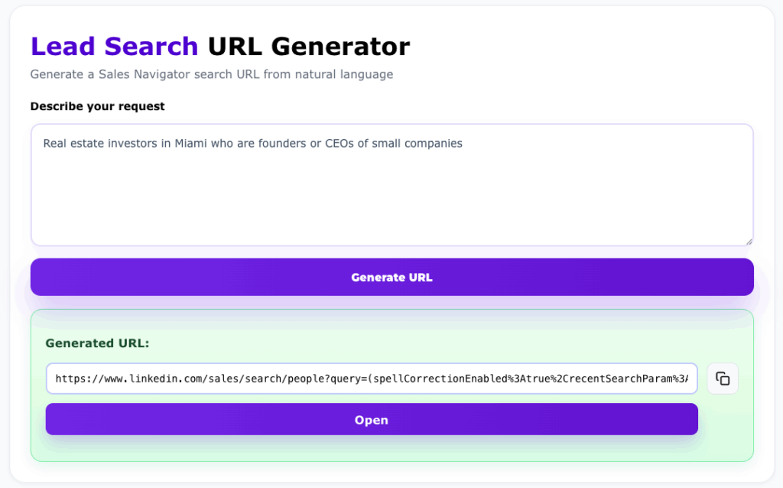
Task: Open the generated Sales Navigator link
Action: tap(372, 419)
